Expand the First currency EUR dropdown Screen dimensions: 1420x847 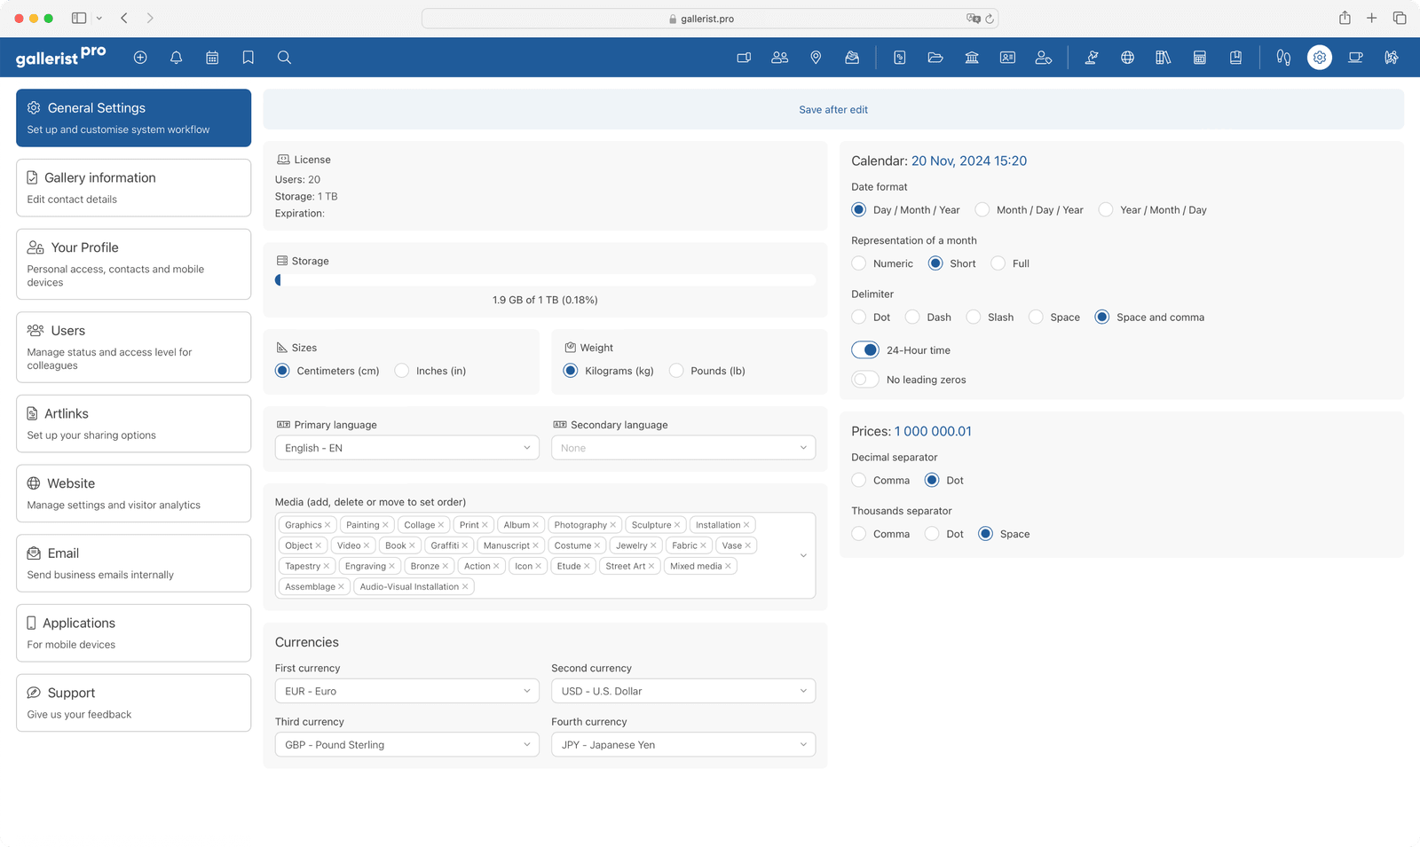coord(407,691)
